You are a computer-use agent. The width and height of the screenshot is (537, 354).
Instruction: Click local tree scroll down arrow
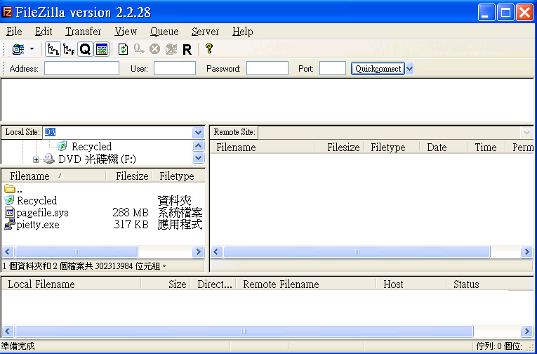point(198,158)
